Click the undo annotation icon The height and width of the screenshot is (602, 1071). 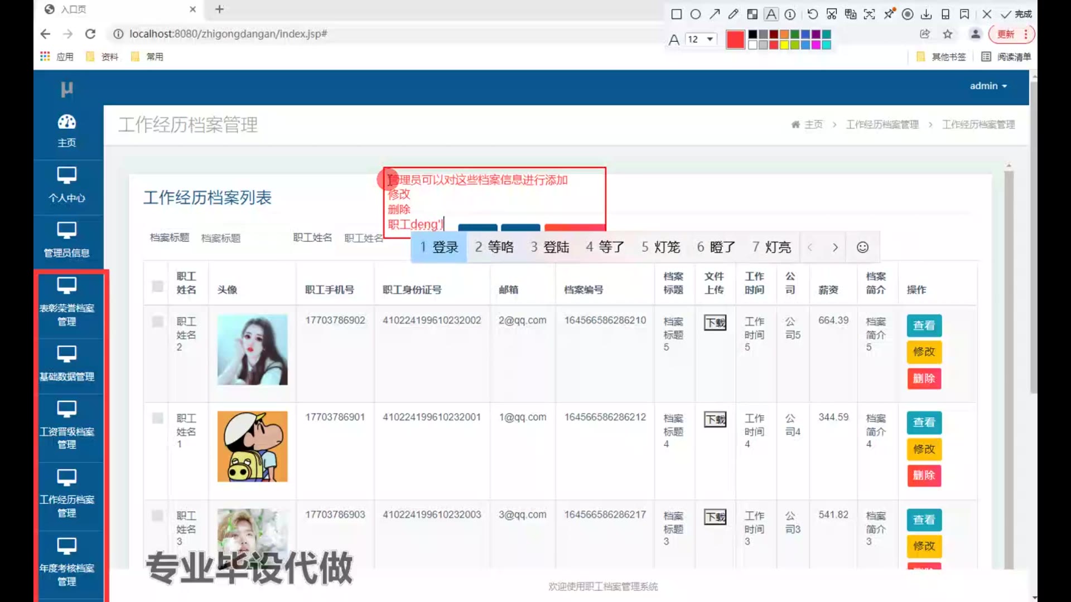(812, 14)
